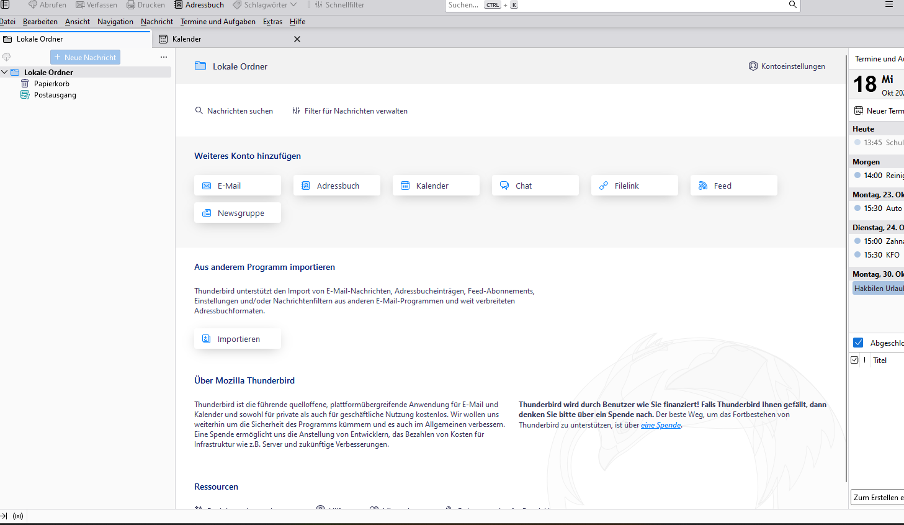Switch to the Lokale Ordner tab
This screenshot has width=904, height=525.
[x=76, y=39]
